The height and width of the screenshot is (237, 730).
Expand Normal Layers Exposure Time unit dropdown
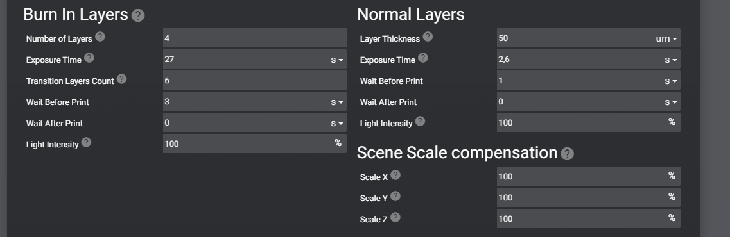coord(671,60)
